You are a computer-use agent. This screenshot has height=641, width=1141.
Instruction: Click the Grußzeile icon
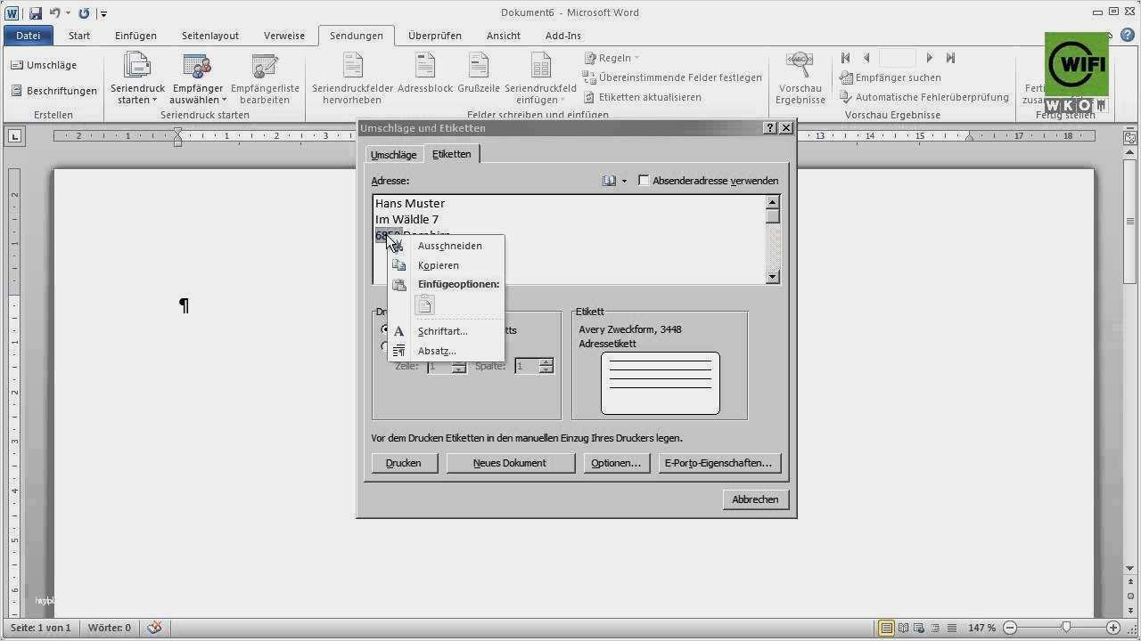pyautogui.click(x=478, y=77)
